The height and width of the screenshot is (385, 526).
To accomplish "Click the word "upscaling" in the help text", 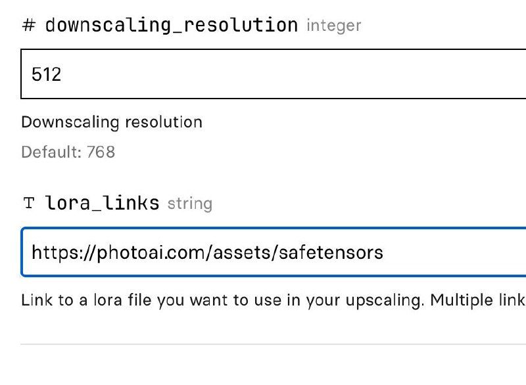I will click(x=387, y=301).
